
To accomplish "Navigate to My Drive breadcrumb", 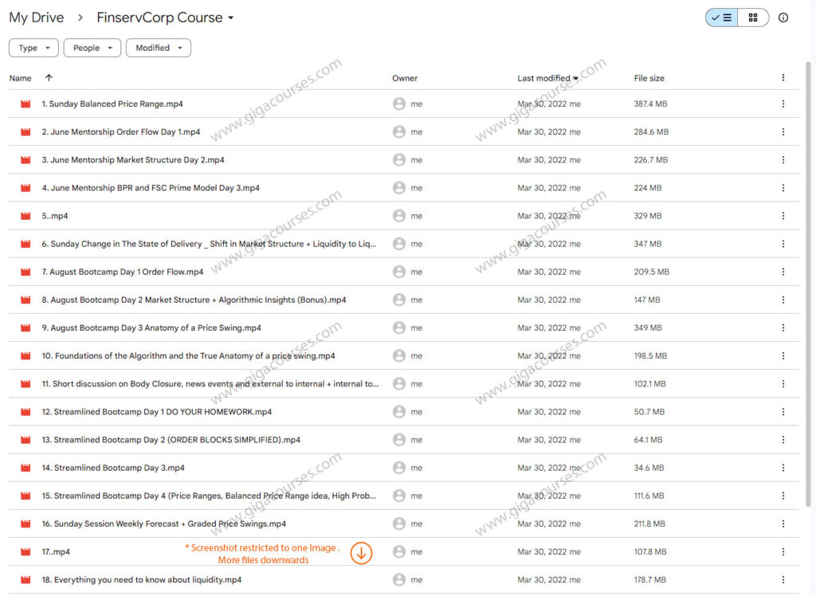I will [x=36, y=17].
